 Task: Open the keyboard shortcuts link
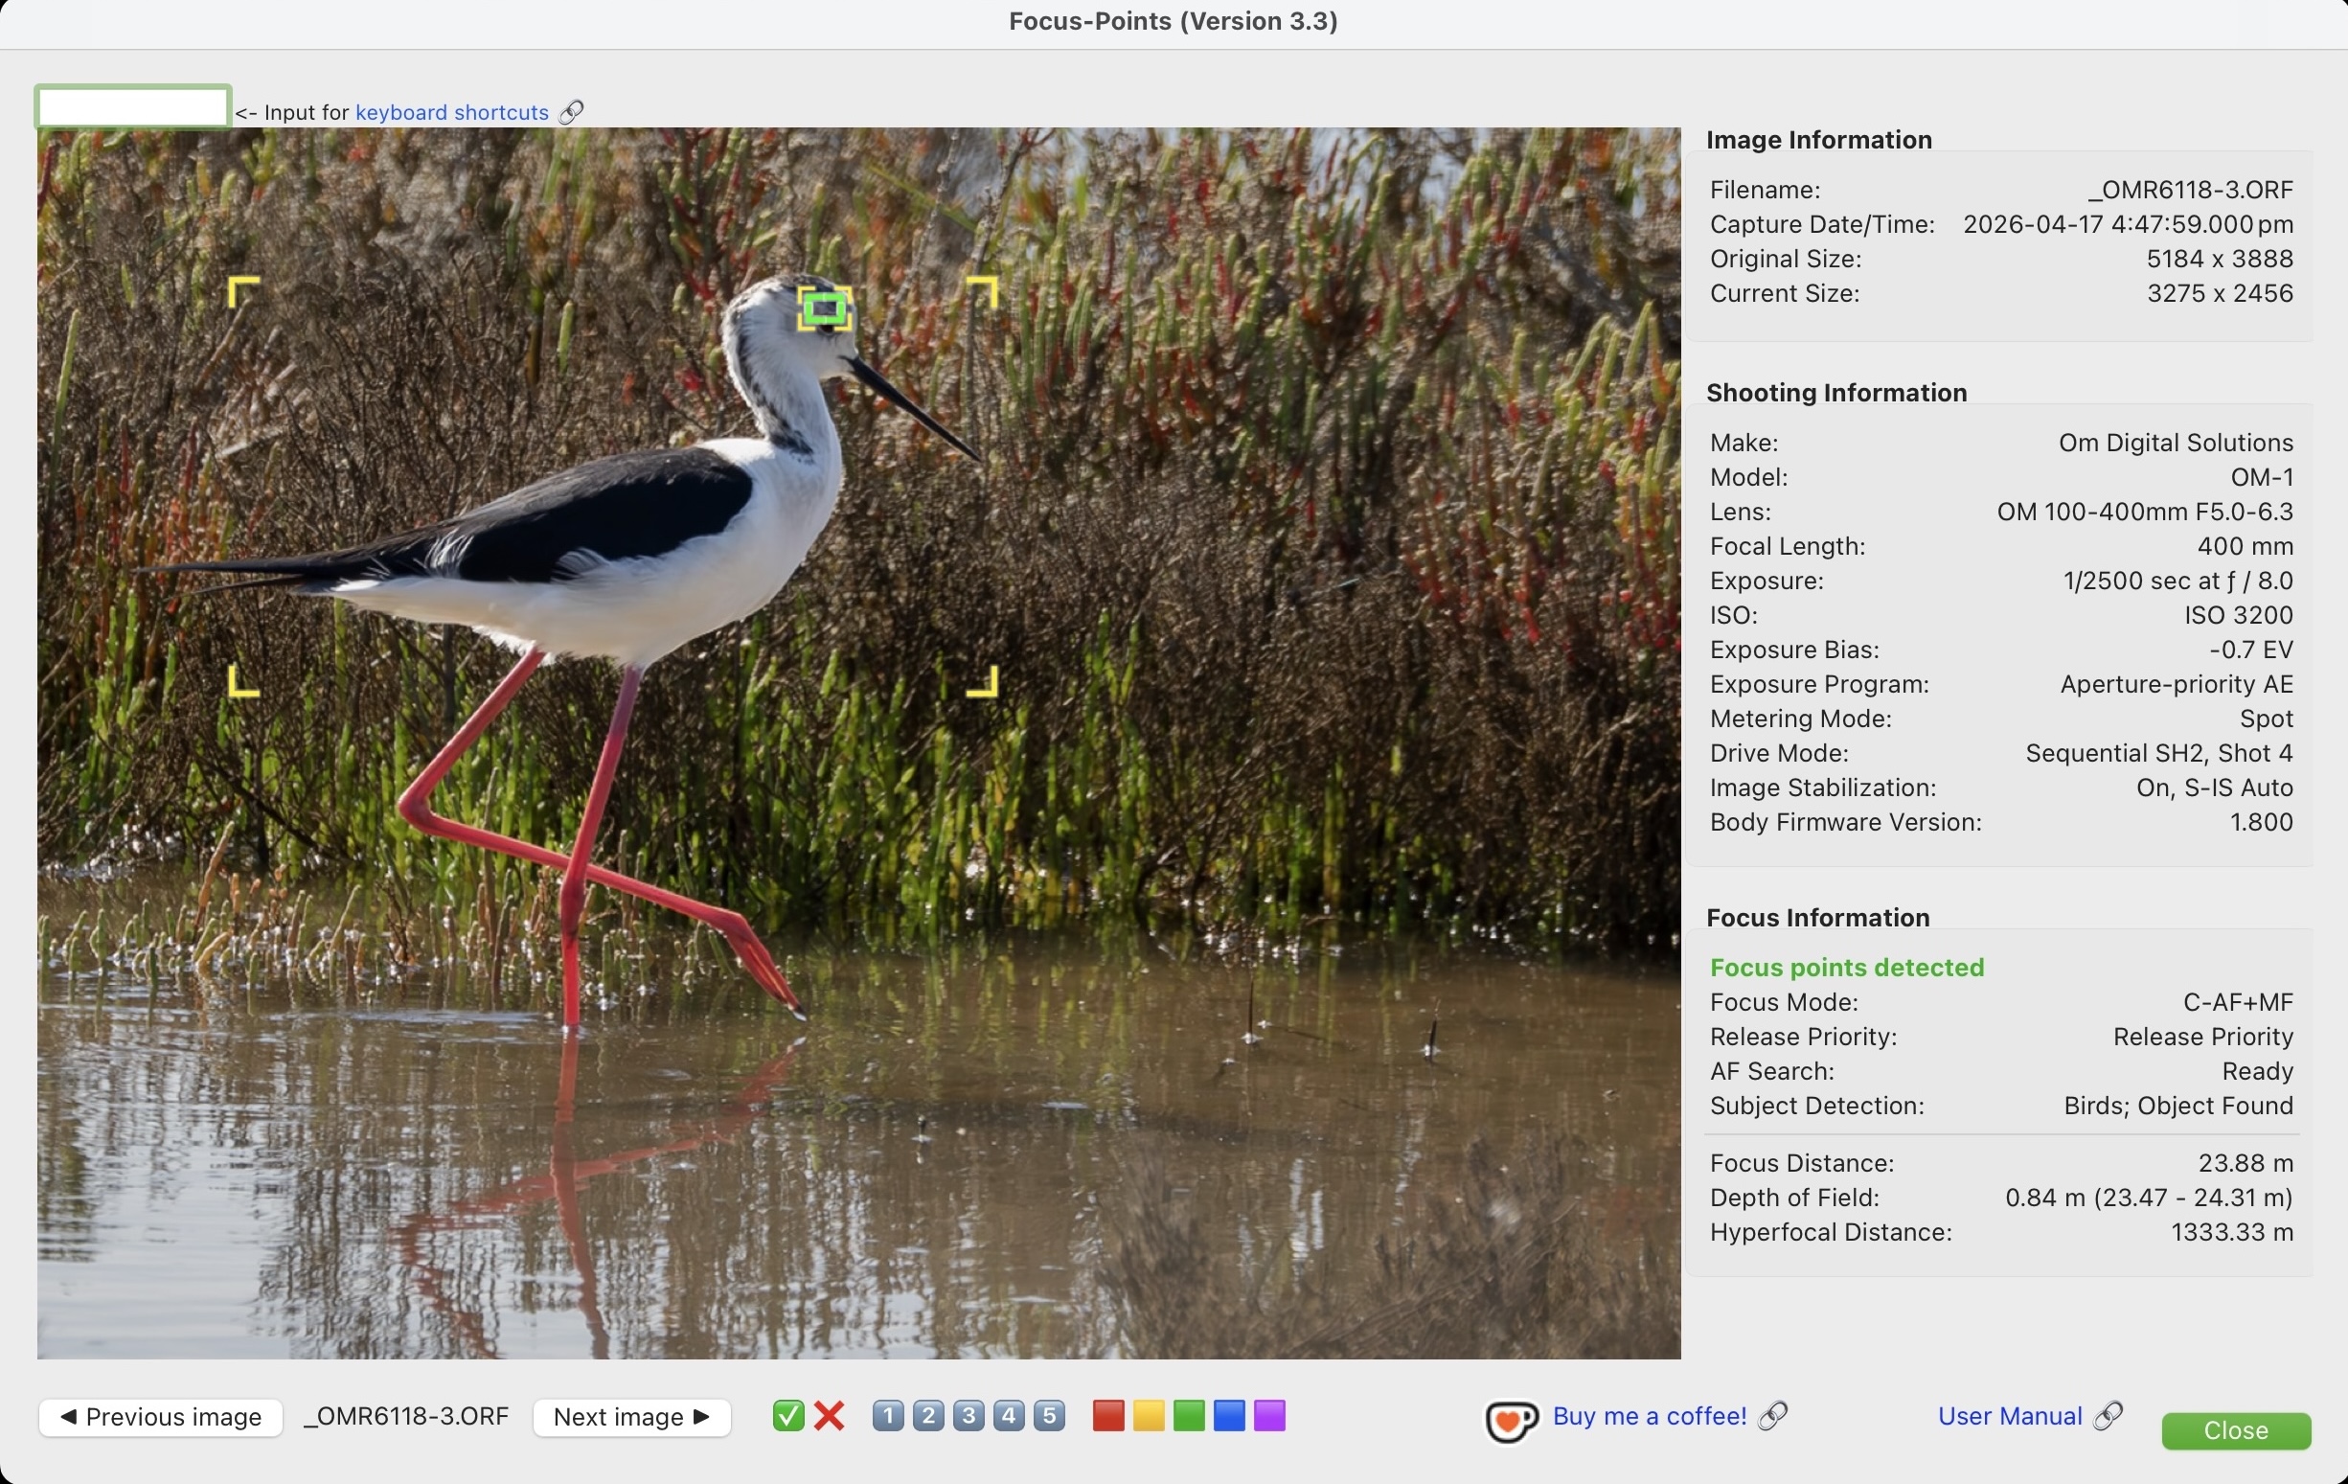(451, 112)
